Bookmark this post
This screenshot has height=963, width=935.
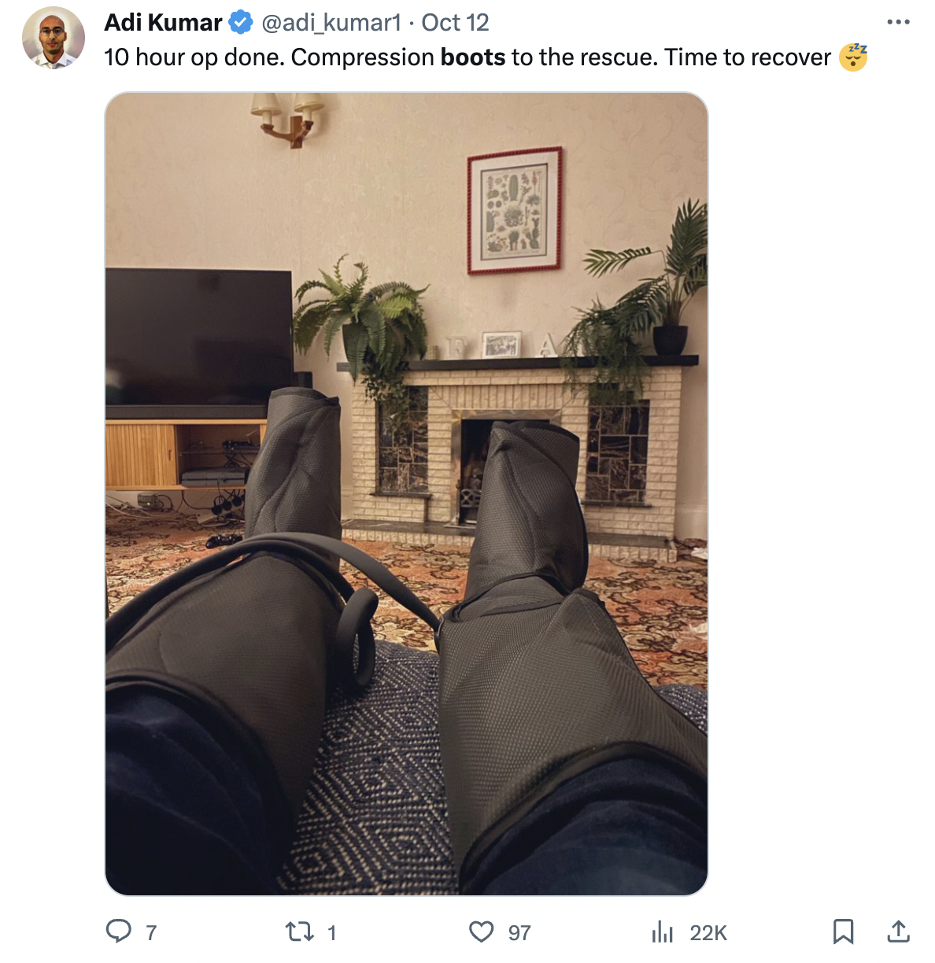(844, 932)
